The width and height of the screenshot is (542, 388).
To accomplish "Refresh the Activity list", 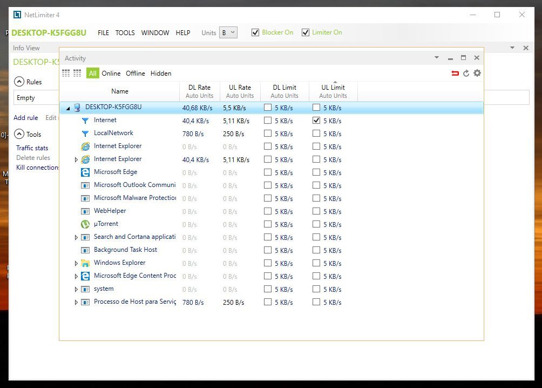I will coord(466,73).
